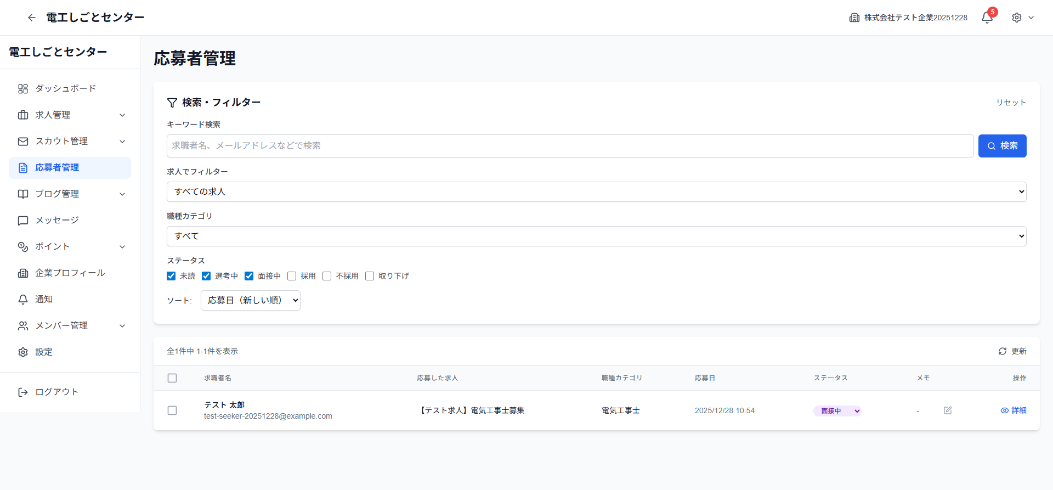Viewport: 1053px width, 490px height.
Task: Click the settings gear icon in header
Action: 1017,18
